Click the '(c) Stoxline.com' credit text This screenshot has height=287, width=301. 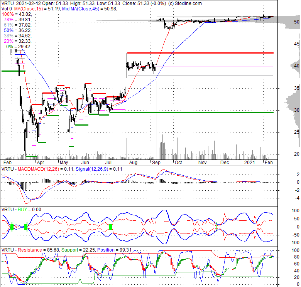pyautogui.click(x=185, y=3)
